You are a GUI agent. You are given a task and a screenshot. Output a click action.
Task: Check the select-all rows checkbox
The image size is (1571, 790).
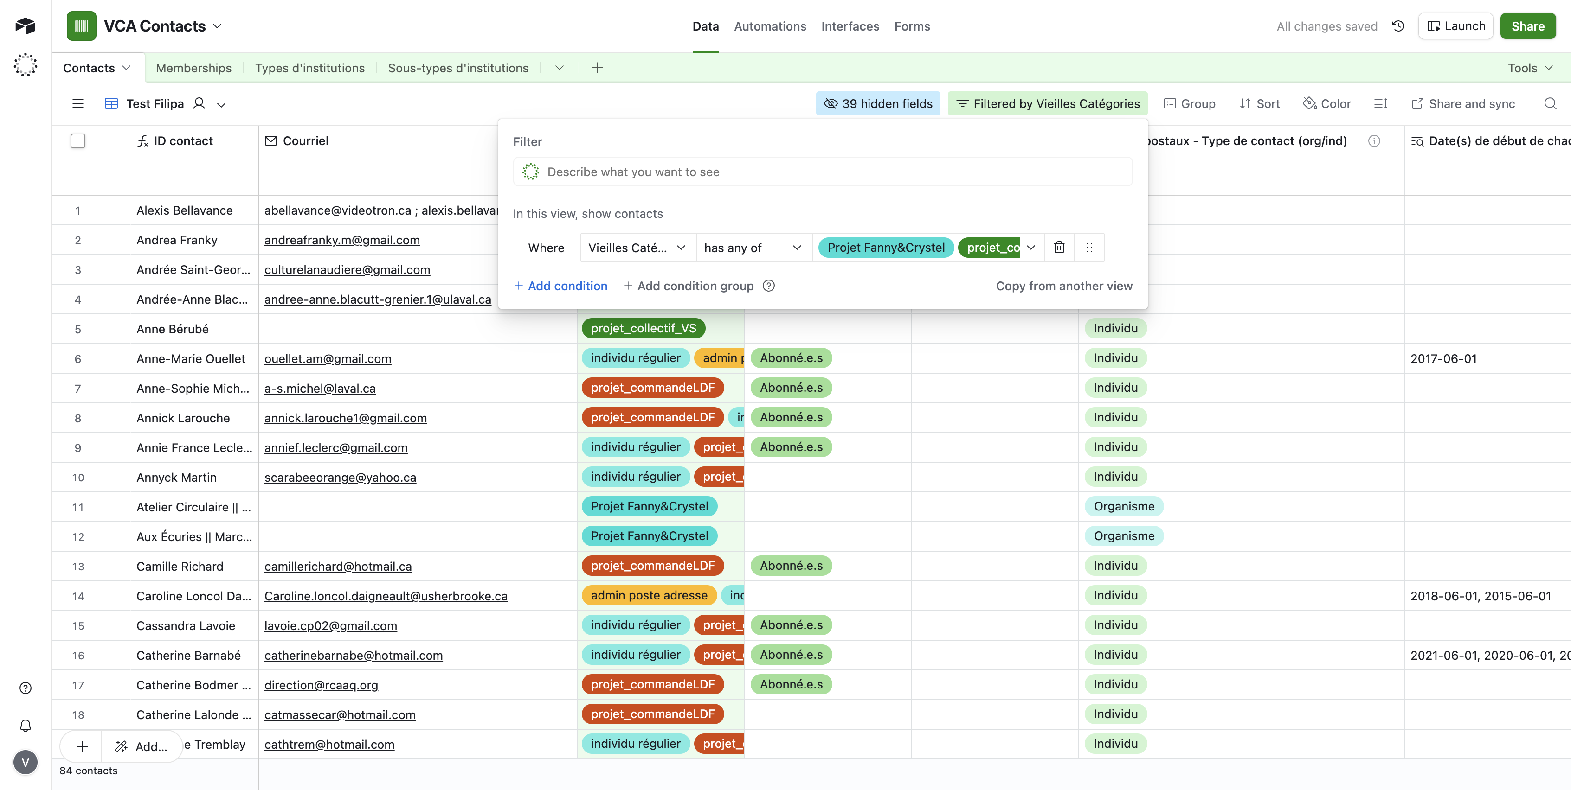point(77,141)
